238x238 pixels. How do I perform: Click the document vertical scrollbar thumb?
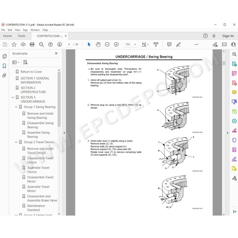pos(224,63)
